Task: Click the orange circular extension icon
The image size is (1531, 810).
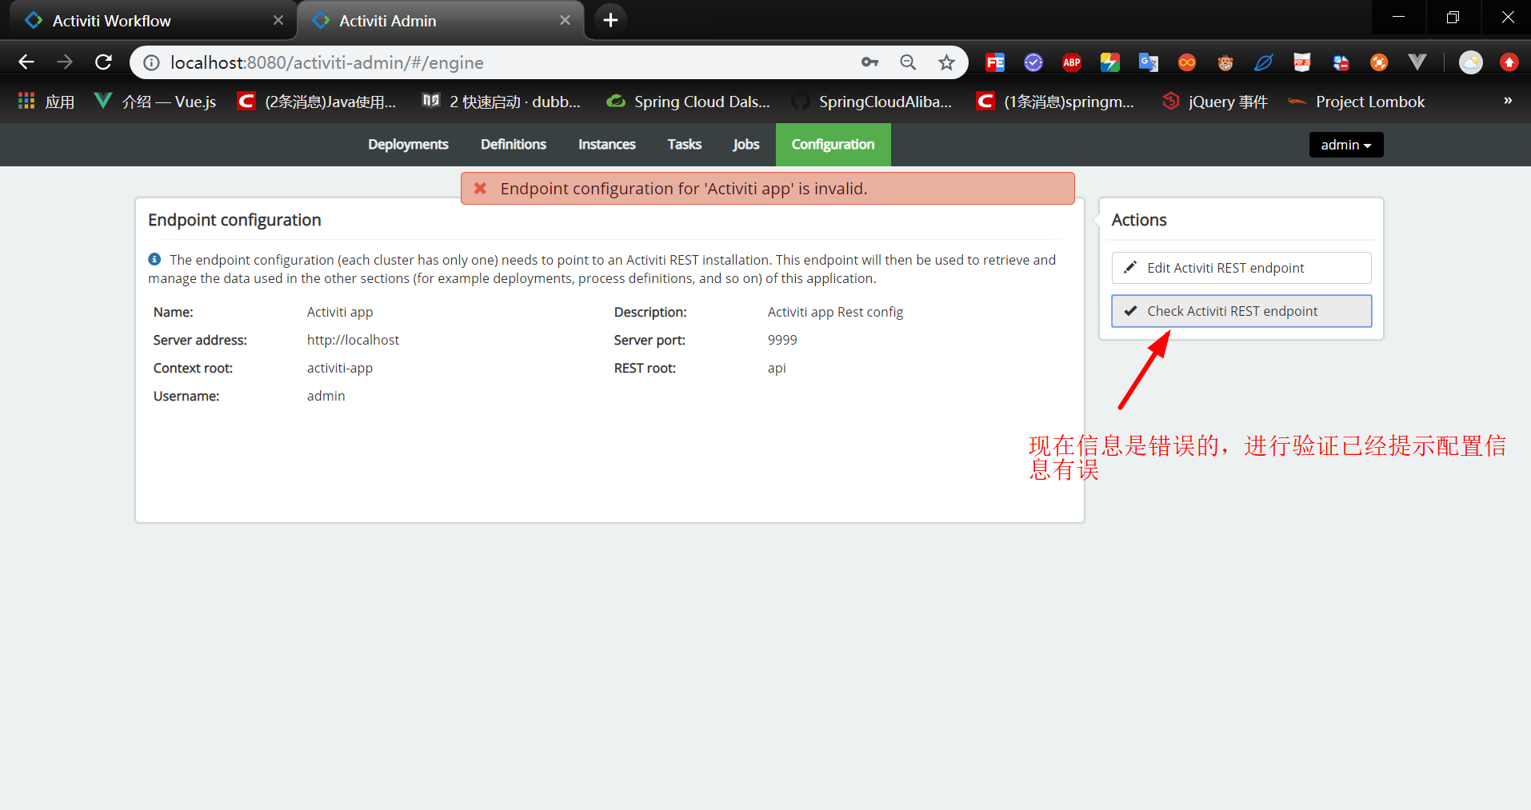Action: (1378, 62)
